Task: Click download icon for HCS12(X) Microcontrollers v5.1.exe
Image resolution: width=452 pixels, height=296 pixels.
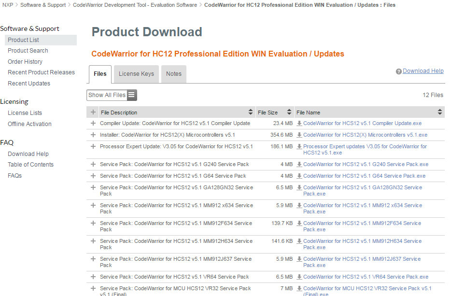Action: point(299,135)
